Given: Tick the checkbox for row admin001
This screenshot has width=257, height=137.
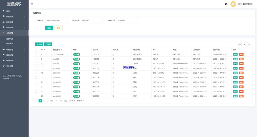Looking at the screenshot, I should pyautogui.click(x=36, y=73).
